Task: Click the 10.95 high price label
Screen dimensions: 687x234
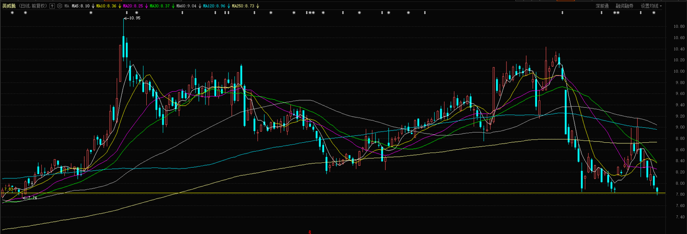Action: click(135, 18)
